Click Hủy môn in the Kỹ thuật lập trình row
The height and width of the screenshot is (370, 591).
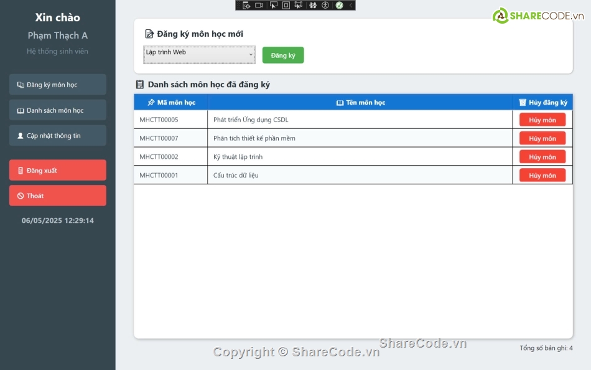tap(542, 157)
